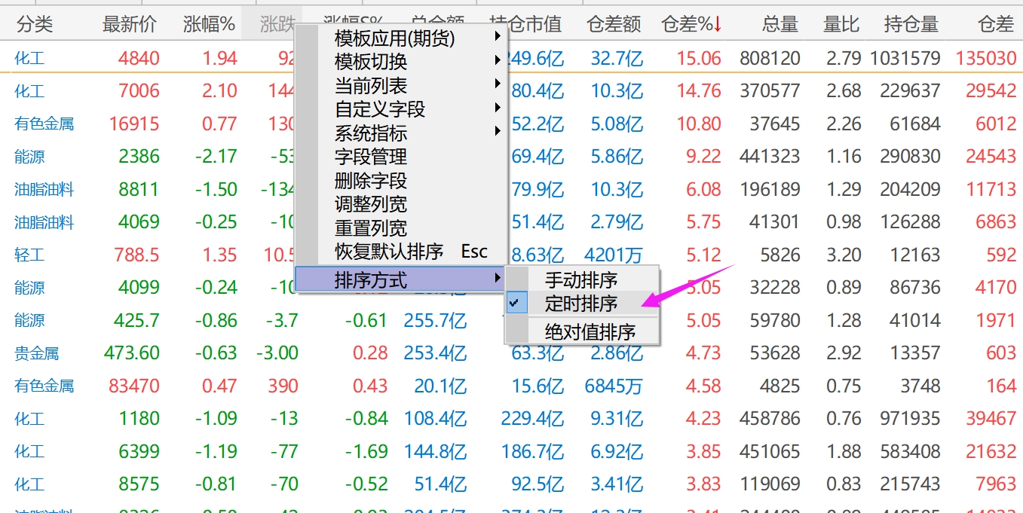1023x513 pixels.
Task: Click 字段管理 menu entry
Action: (370, 157)
